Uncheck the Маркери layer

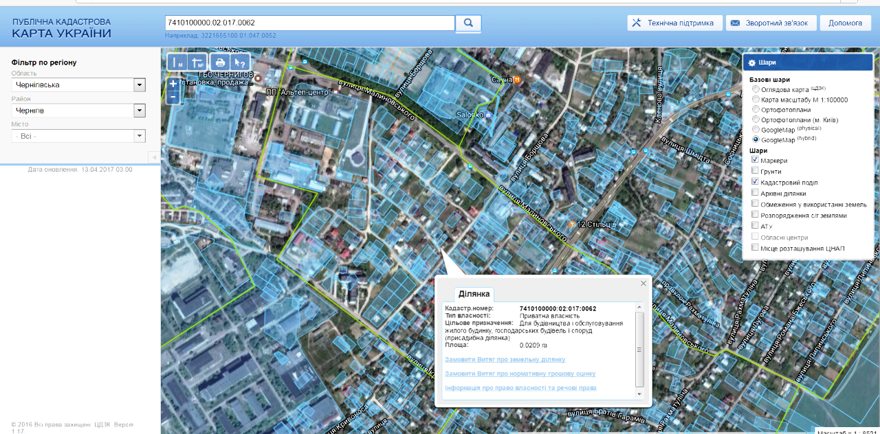point(756,160)
